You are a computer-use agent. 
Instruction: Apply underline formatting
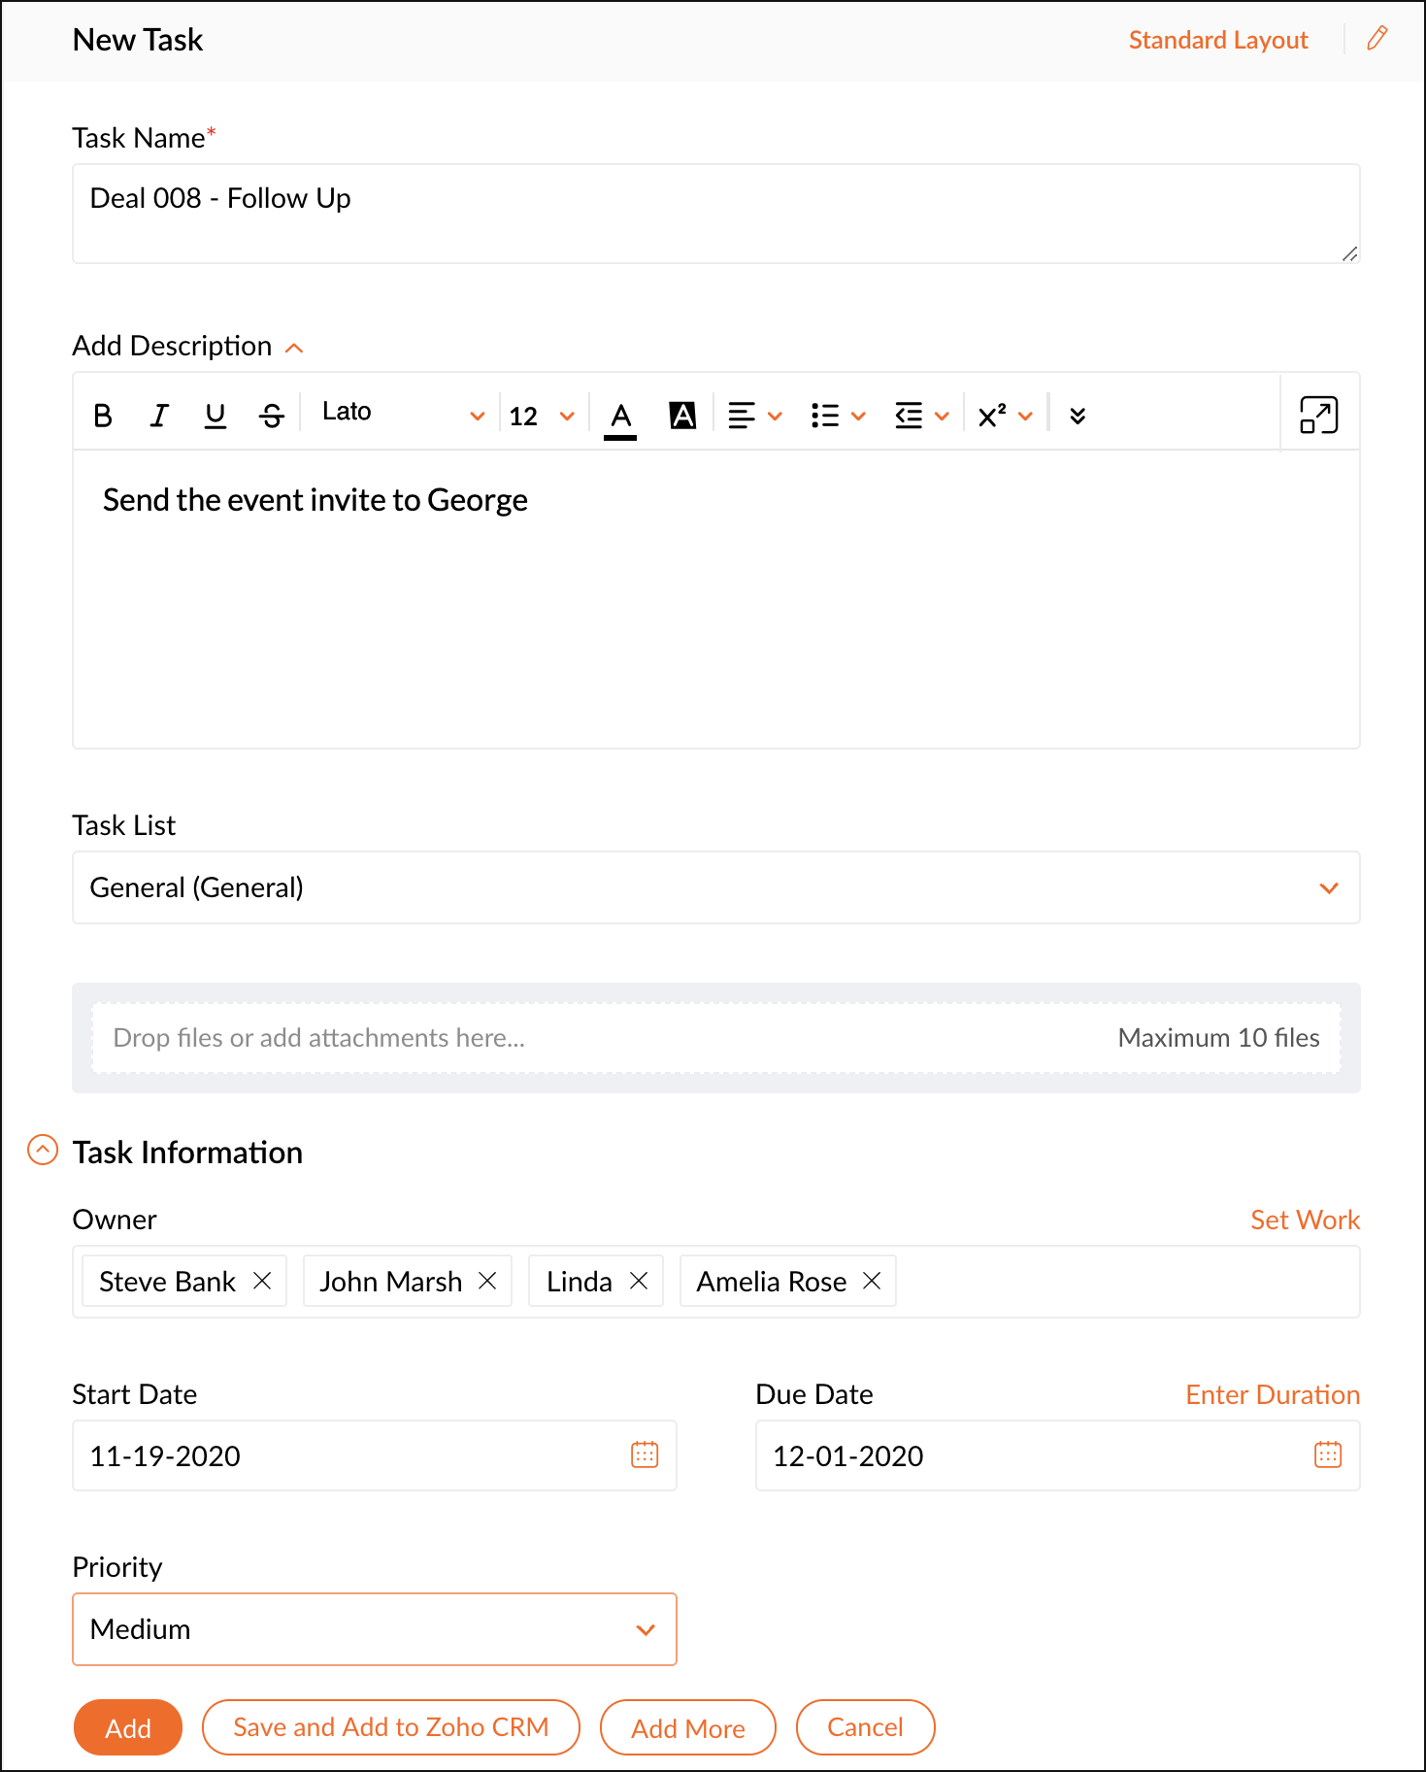[x=216, y=416]
